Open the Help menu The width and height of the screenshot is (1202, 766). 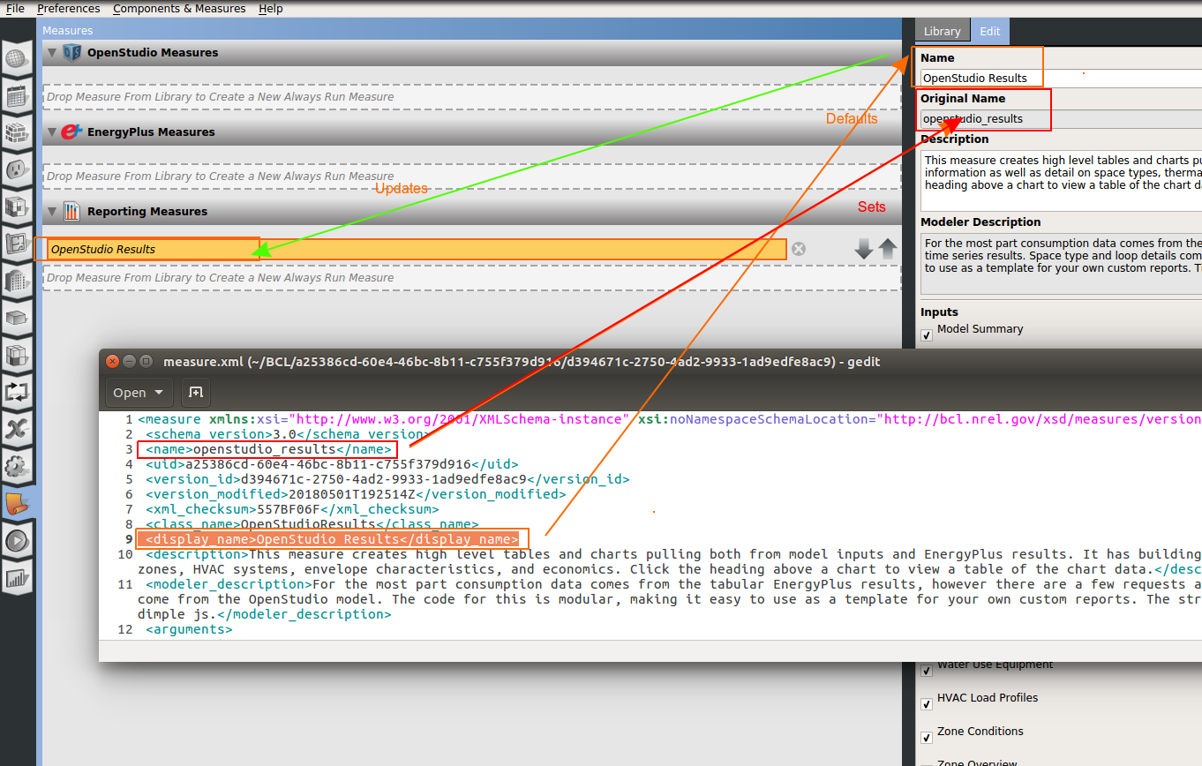(x=271, y=8)
